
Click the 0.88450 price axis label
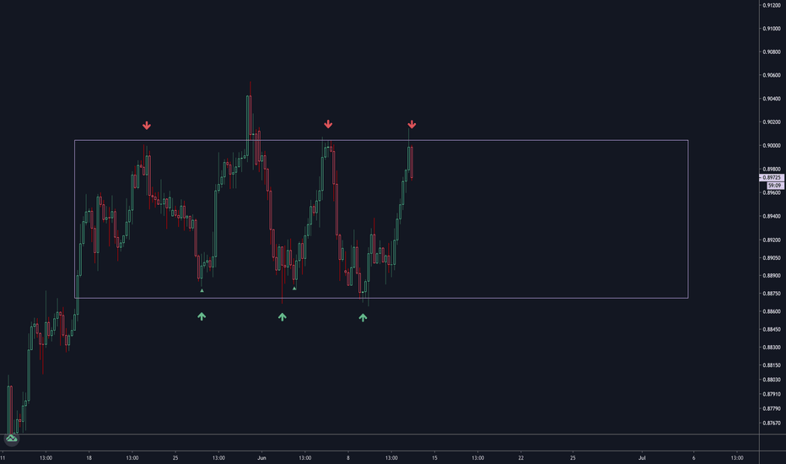772,330
